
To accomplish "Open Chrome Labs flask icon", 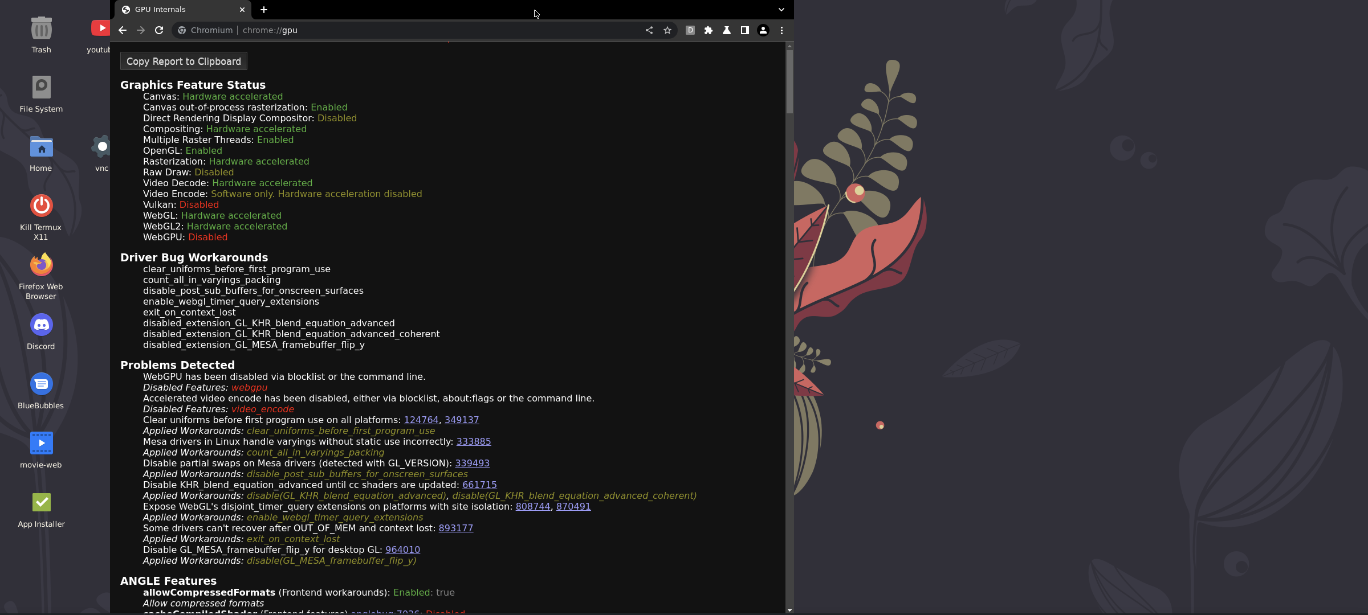I will point(727,30).
